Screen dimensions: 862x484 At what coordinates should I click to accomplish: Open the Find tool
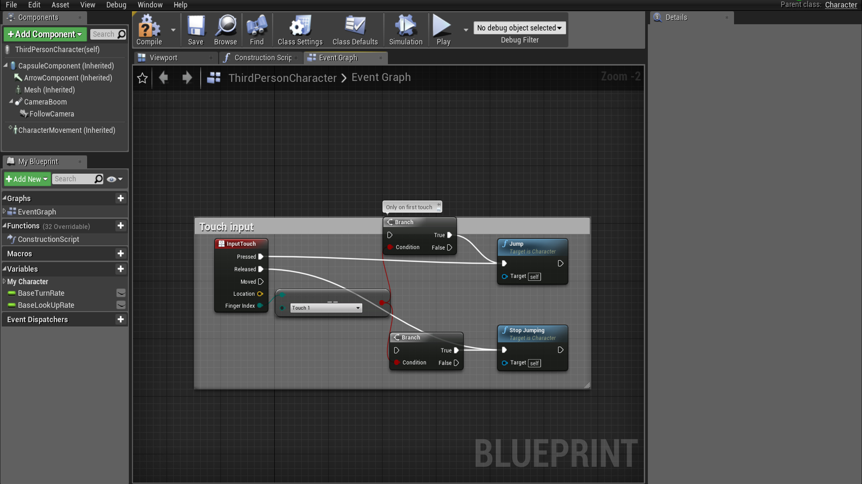pyautogui.click(x=256, y=30)
